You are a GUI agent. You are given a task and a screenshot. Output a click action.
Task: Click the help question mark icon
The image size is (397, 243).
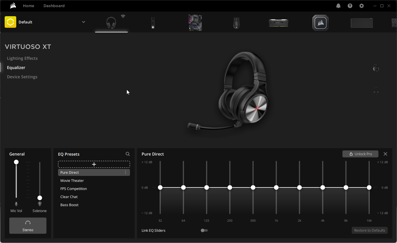(x=350, y=6)
